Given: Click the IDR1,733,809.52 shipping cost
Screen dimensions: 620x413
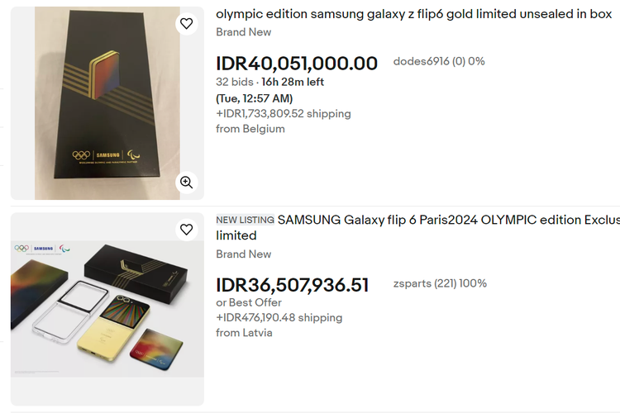Looking at the screenshot, I should tap(284, 113).
